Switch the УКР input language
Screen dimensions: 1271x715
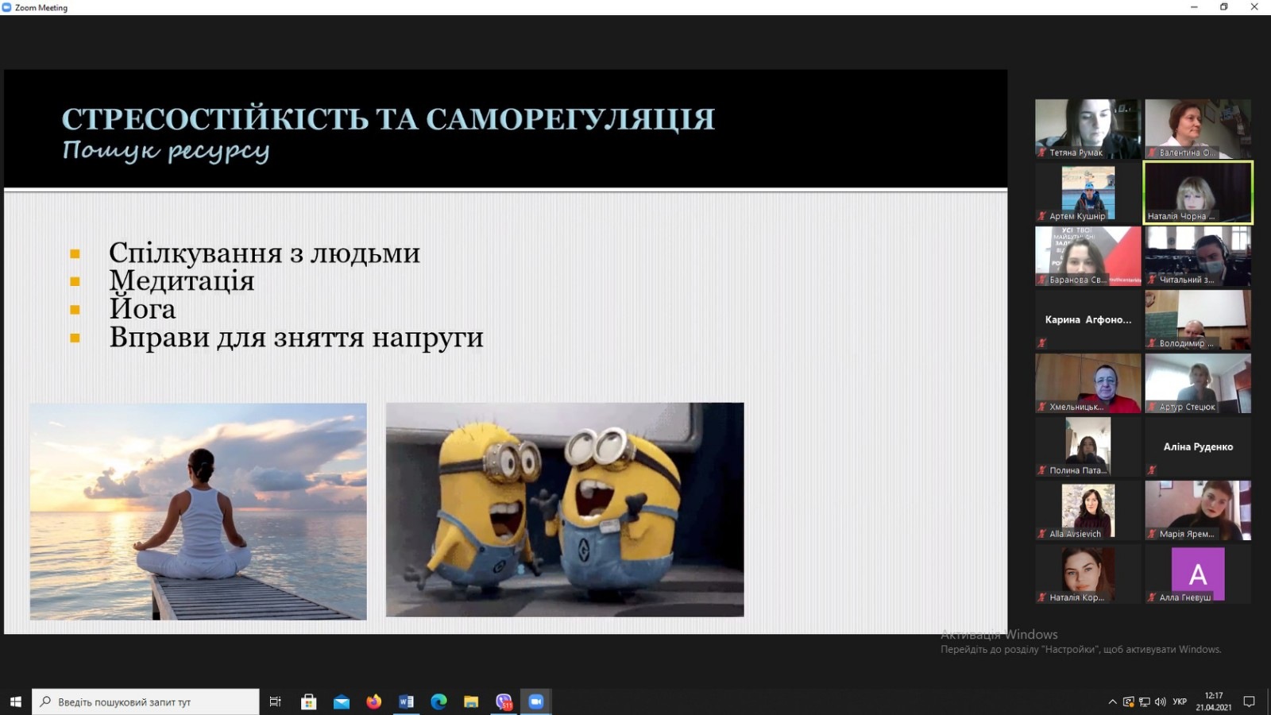(1180, 701)
